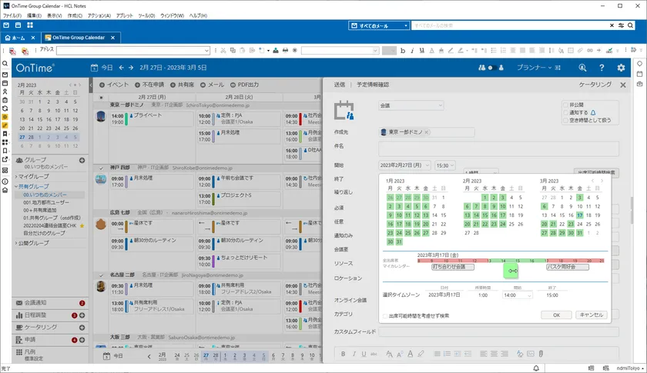Image resolution: width=647 pixels, height=373 pixels.
Task: Click the green time slot slider handle
Action: click(x=513, y=270)
